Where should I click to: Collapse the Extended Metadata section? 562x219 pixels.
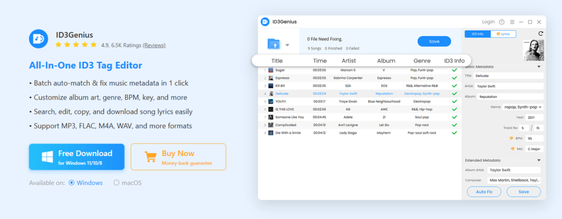click(538, 160)
